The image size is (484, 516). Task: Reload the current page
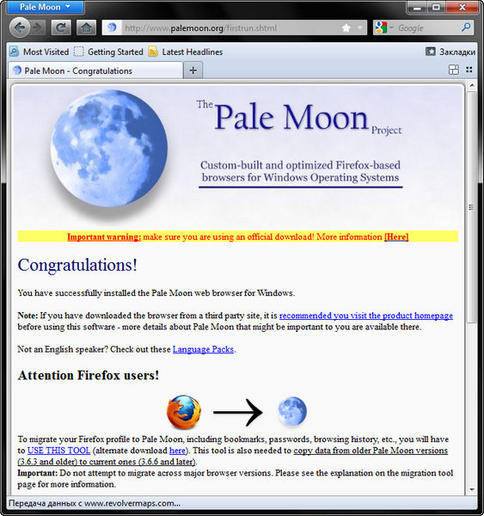point(61,28)
